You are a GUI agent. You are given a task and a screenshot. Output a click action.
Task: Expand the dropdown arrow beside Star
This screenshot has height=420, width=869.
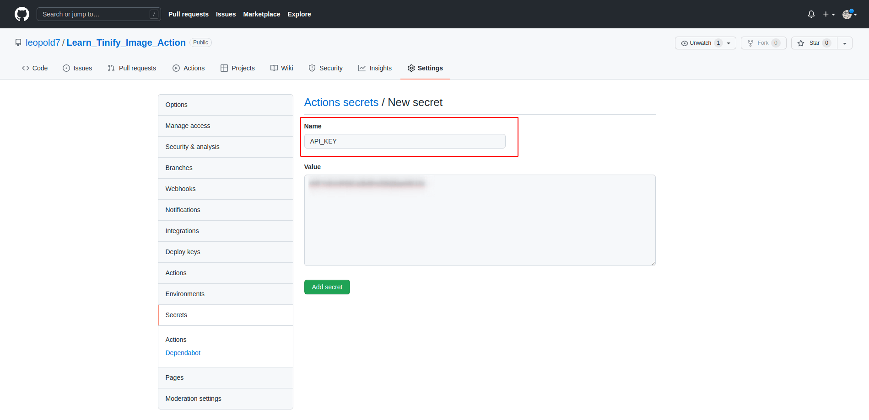point(845,43)
